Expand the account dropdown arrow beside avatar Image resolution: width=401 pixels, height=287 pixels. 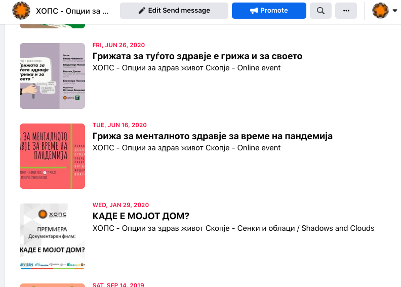point(395,11)
